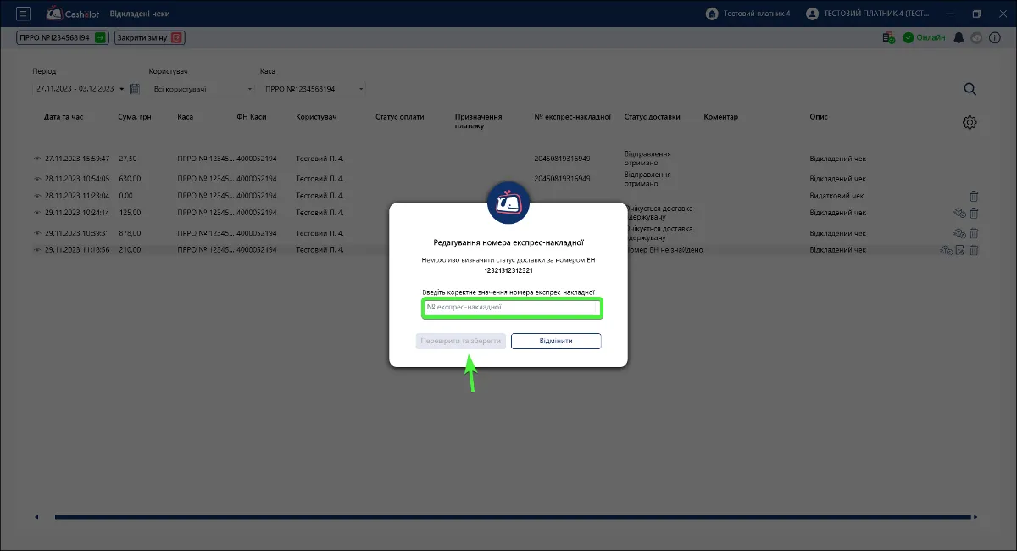This screenshot has width=1017, height=551.
Task: Click Відмінити button in dialog
Action: tap(556, 341)
